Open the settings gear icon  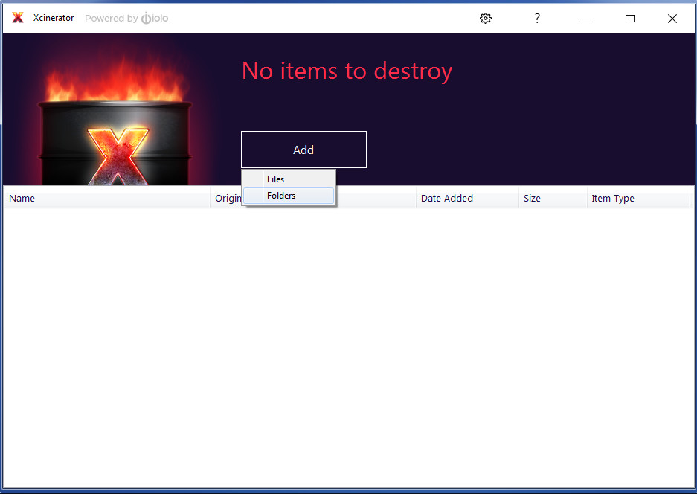tap(486, 18)
